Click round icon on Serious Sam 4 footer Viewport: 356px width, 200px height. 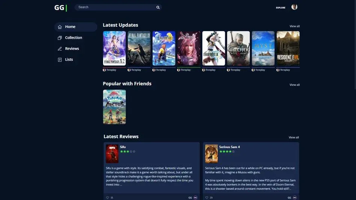click(x=295, y=197)
